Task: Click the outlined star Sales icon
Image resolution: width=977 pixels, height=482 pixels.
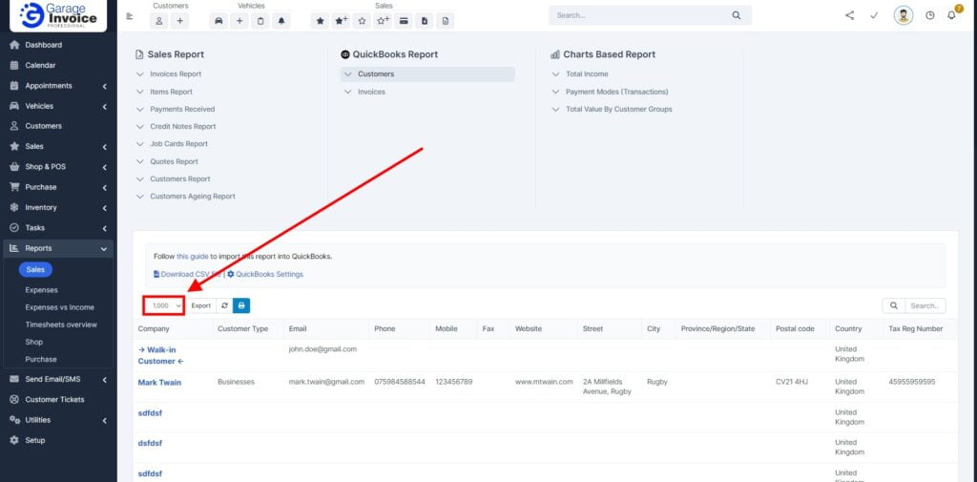Action: pos(362,21)
